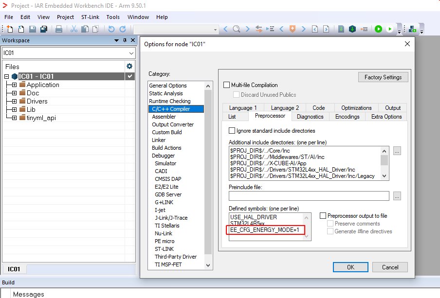Select General Options in the Category list

[168, 86]
